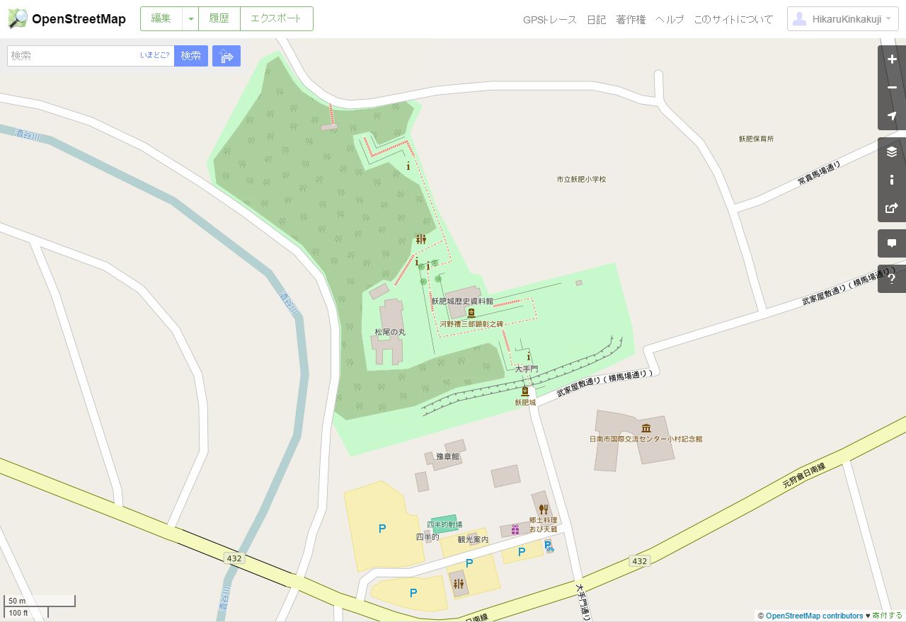Open GPSトレース in the top menu
906x622 pixels.
550,20
